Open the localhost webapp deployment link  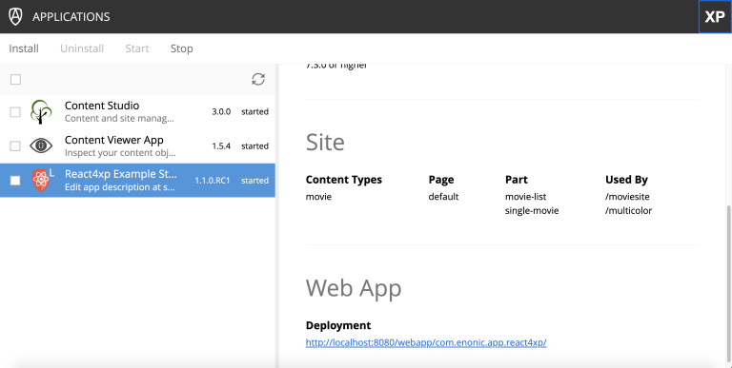click(426, 342)
